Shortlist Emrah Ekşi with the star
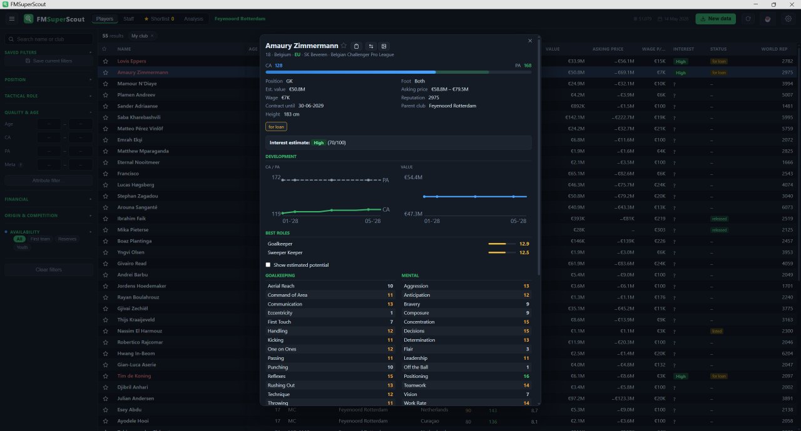Image resolution: width=801 pixels, height=431 pixels. tap(105, 140)
